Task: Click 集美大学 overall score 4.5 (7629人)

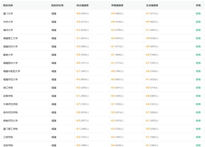Action: (x=83, y=55)
